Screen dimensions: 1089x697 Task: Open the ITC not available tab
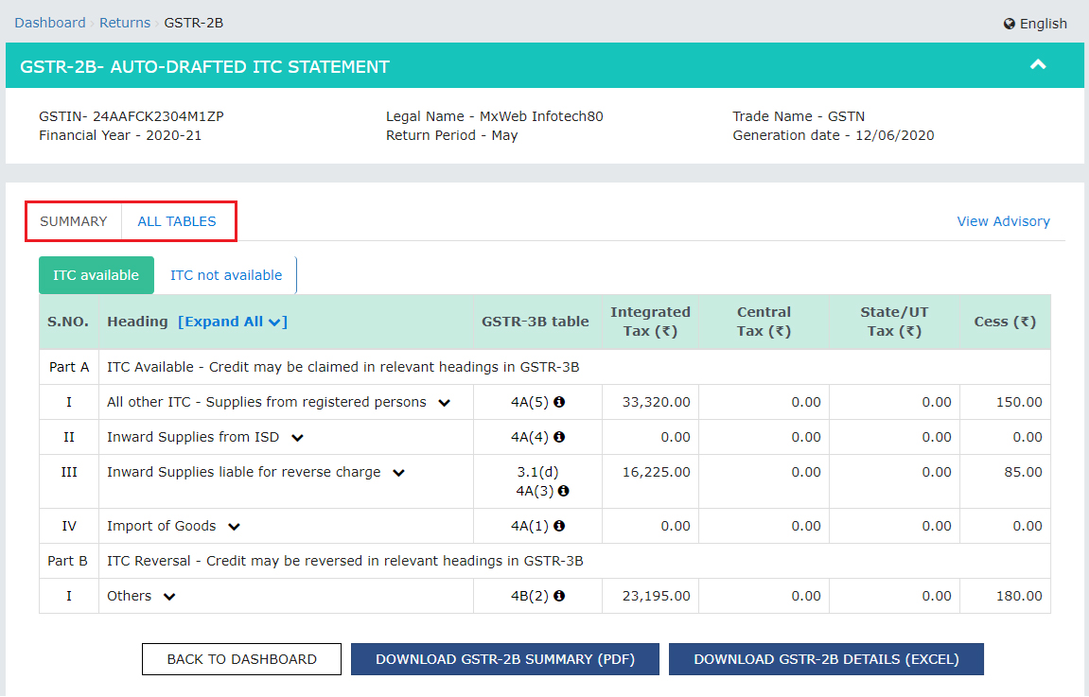(x=226, y=275)
